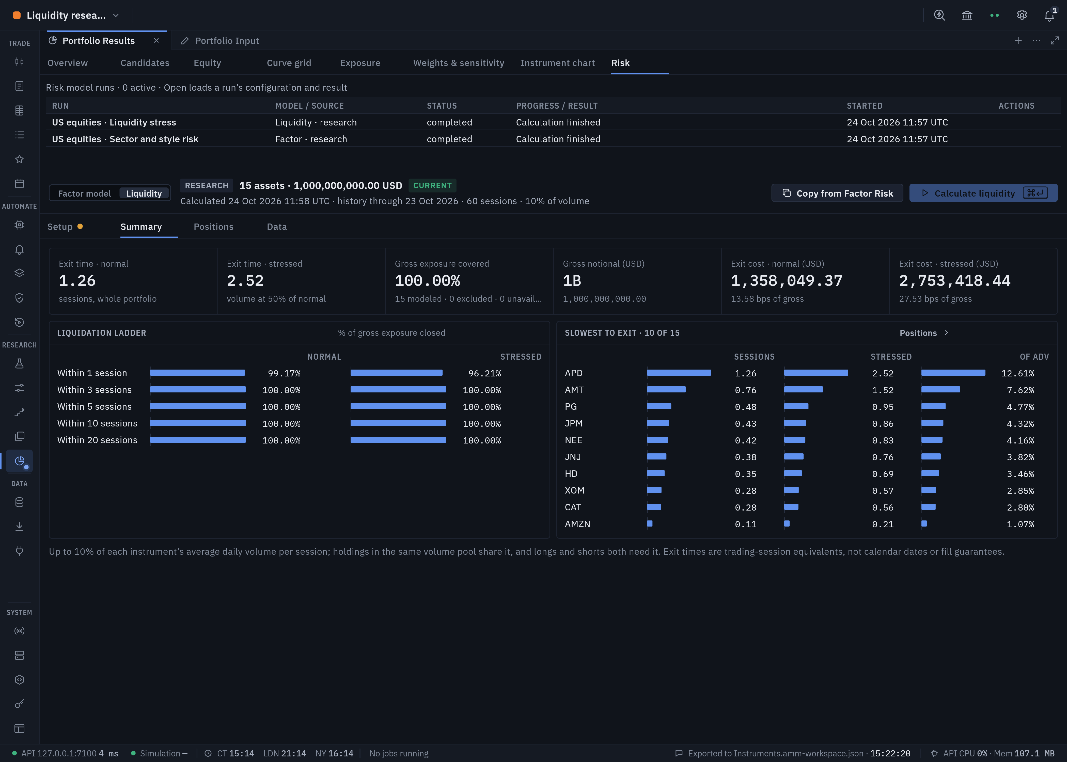
Task: Click the Calculate liquidity button
Action: pyautogui.click(x=983, y=193)
